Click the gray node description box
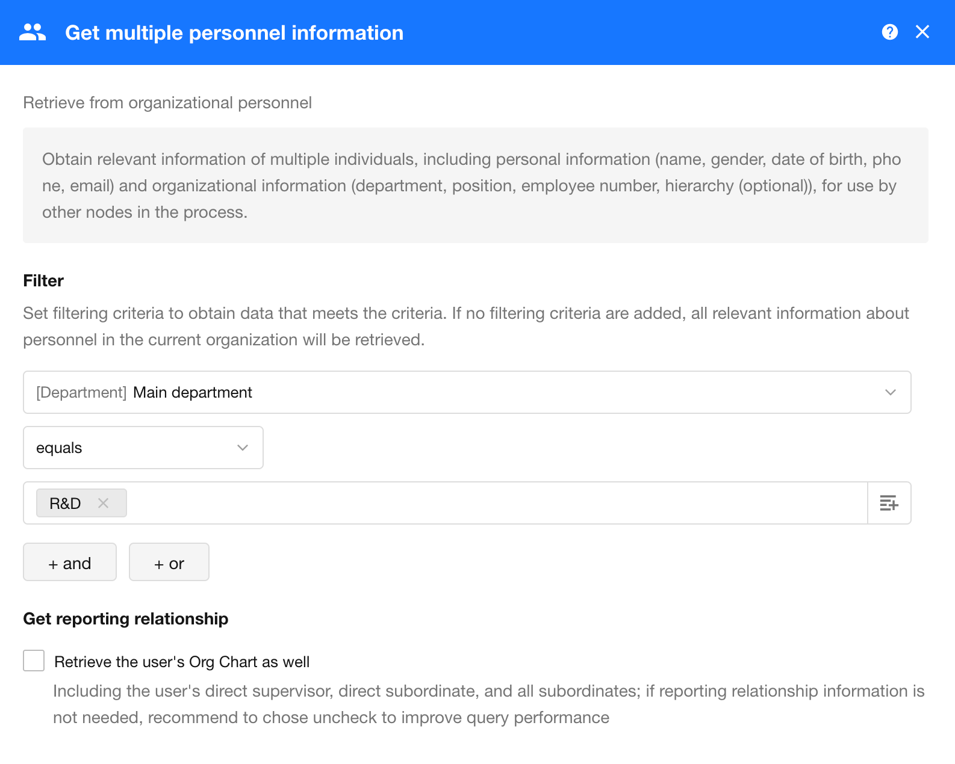Screen dimensions: 955x764 pos(475,185)
